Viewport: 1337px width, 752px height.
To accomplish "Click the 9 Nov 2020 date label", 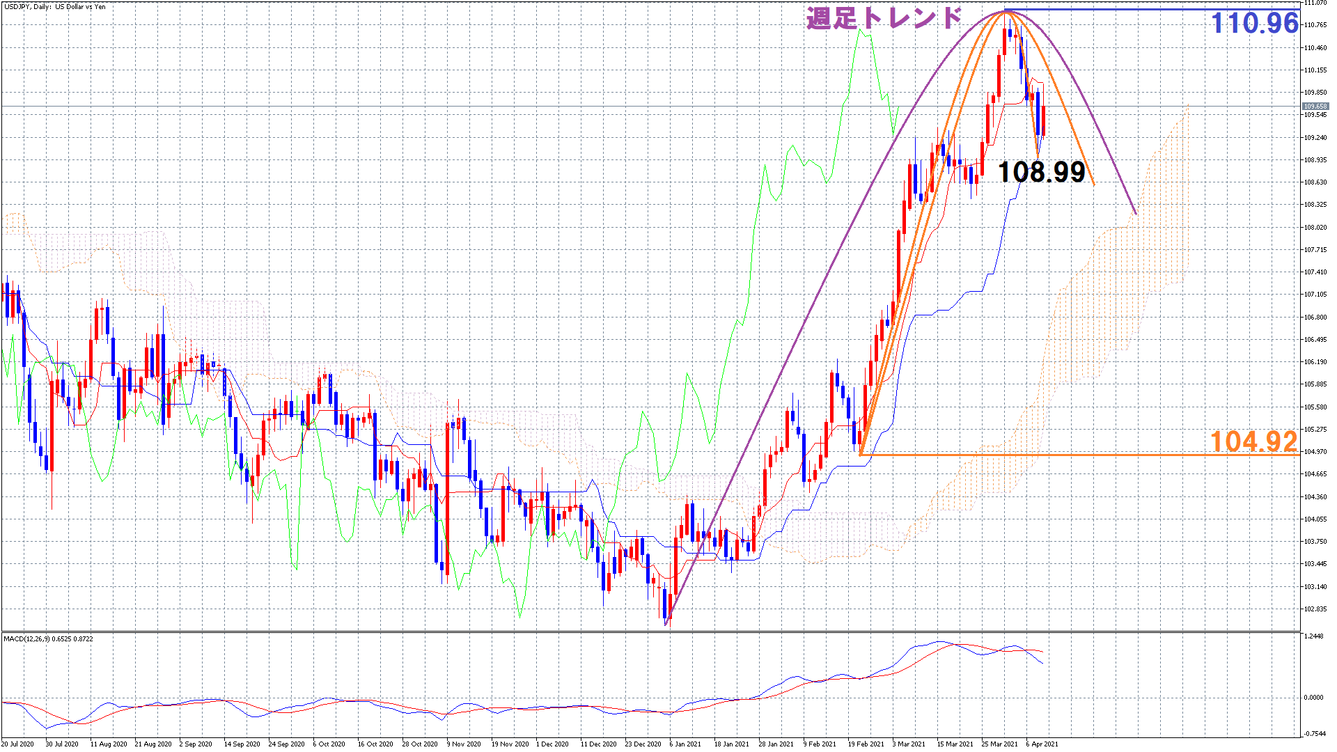I will coord(464,744).
